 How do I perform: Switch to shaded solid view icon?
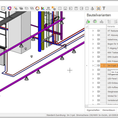pos(21,8)
